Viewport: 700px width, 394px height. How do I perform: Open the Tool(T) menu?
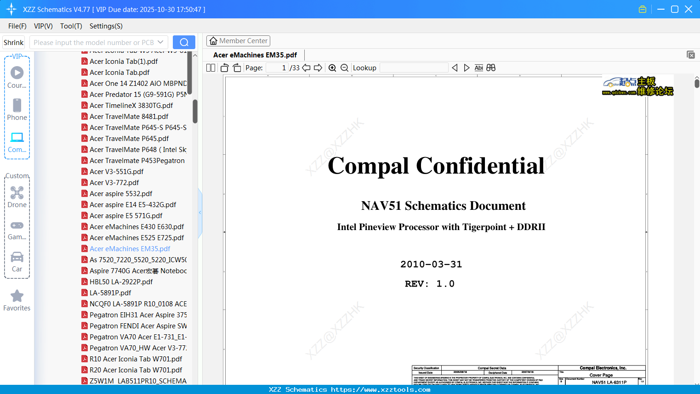coord(71,26)
